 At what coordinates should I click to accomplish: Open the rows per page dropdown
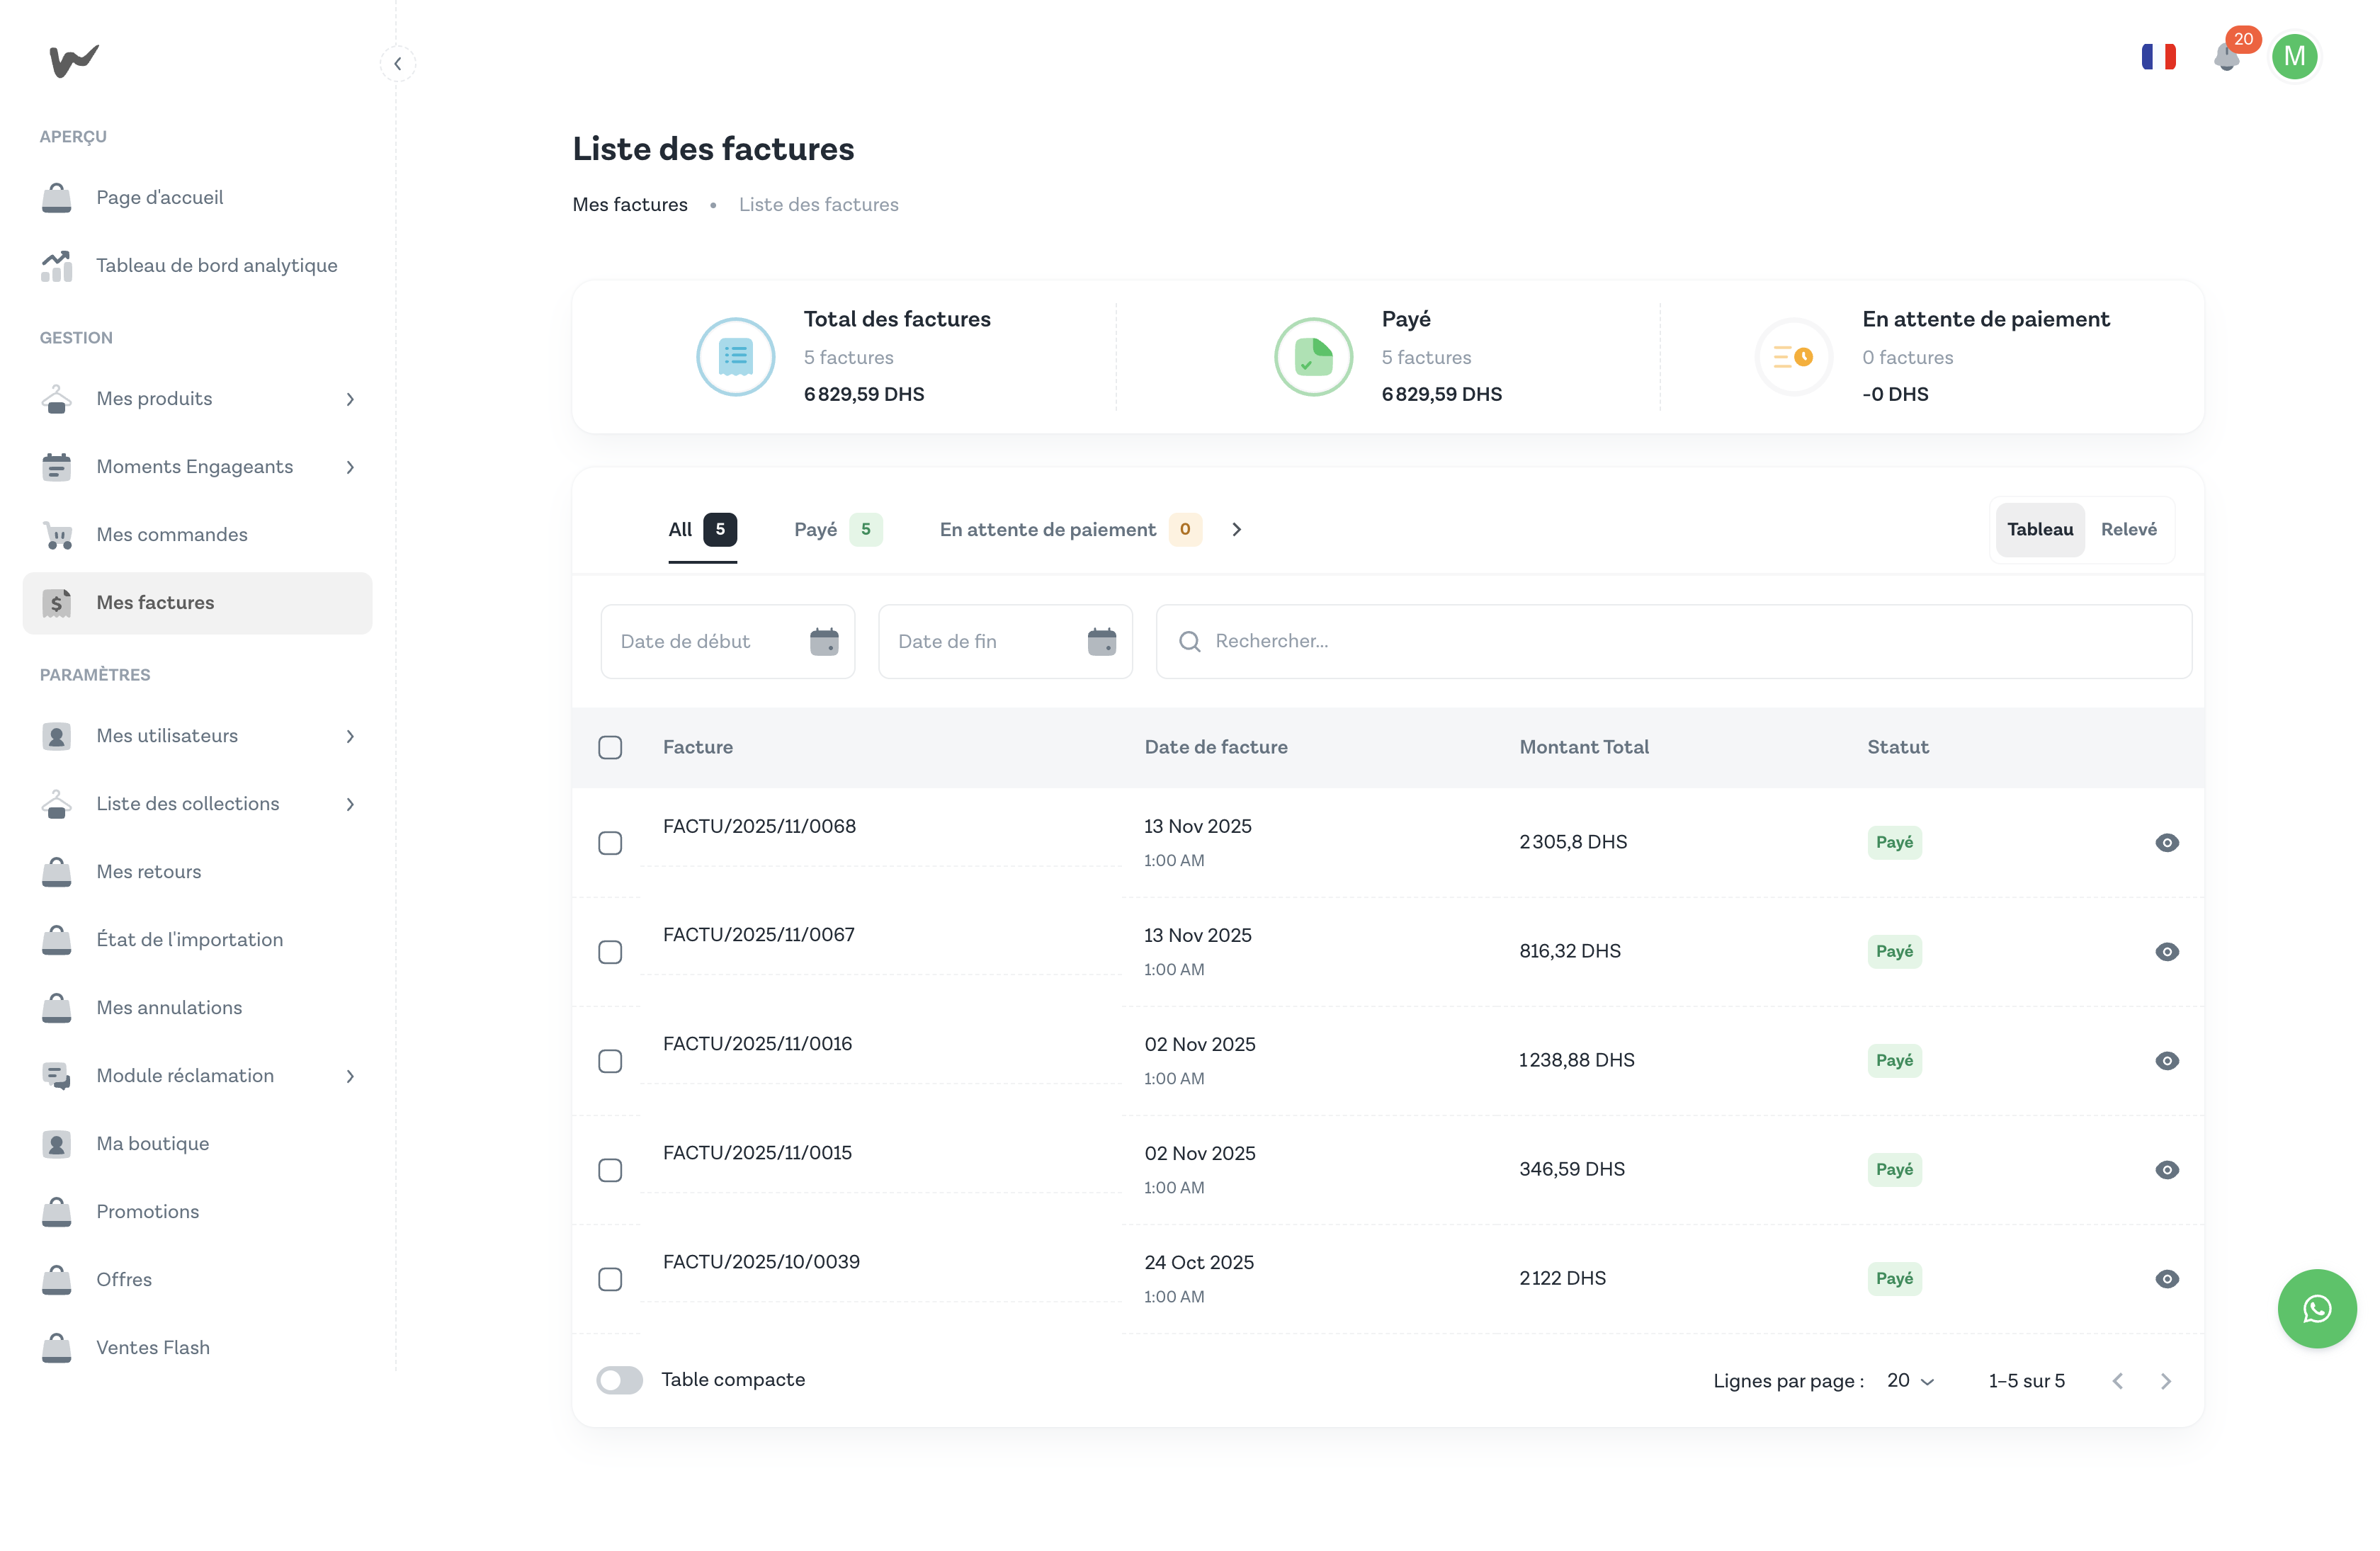tap(1910, 1380)
